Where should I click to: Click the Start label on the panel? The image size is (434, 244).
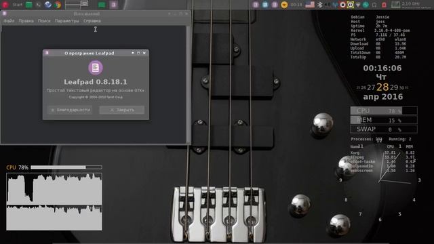tap(18, 5)
